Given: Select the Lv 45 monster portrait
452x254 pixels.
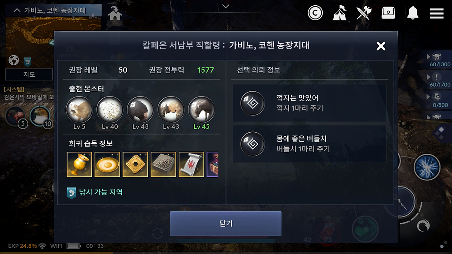Looking at the screenshot, I should tap(201, 110).
